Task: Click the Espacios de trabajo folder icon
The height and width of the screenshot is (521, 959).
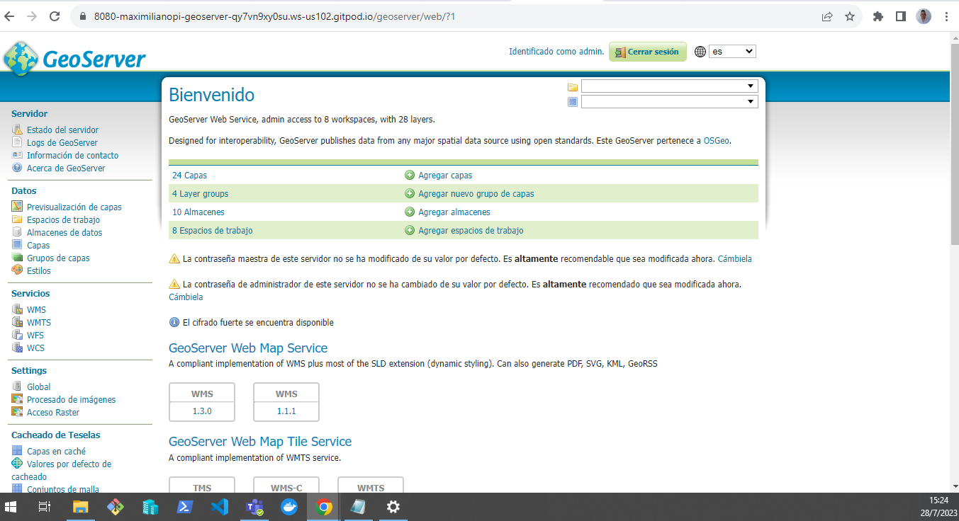Action: tap(17, 219)
